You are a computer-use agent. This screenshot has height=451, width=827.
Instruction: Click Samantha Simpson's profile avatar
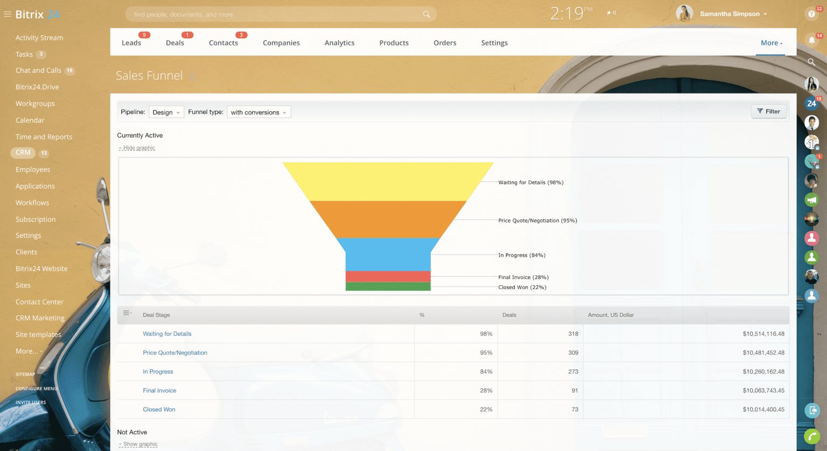684,13
